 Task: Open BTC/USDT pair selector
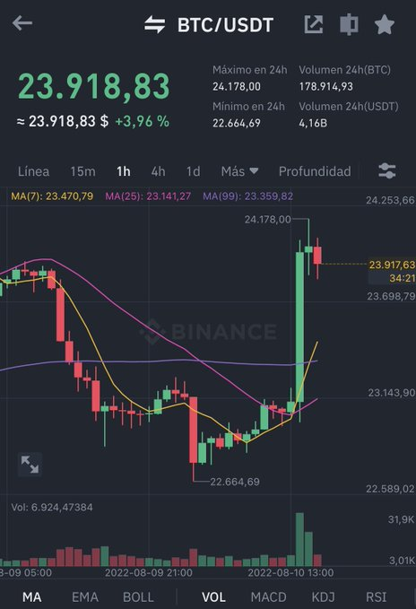225,25
